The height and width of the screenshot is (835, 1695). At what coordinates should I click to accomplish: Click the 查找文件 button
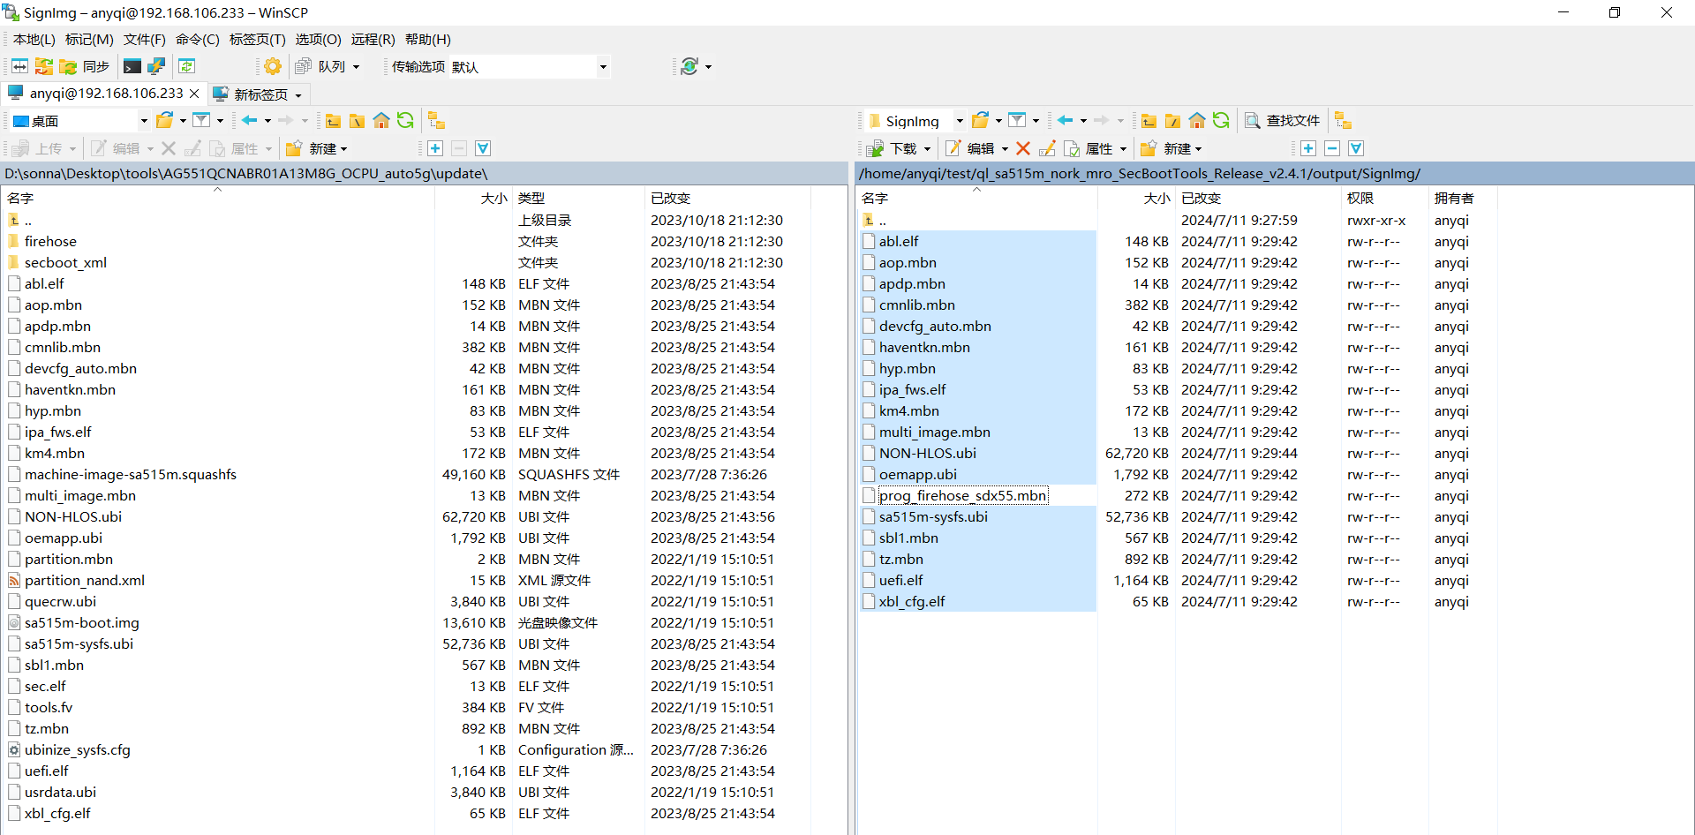click(x=1283, y=121)
